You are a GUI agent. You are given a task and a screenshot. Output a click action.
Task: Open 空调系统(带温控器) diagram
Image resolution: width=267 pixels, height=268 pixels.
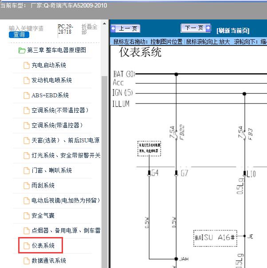pos(57,126)
